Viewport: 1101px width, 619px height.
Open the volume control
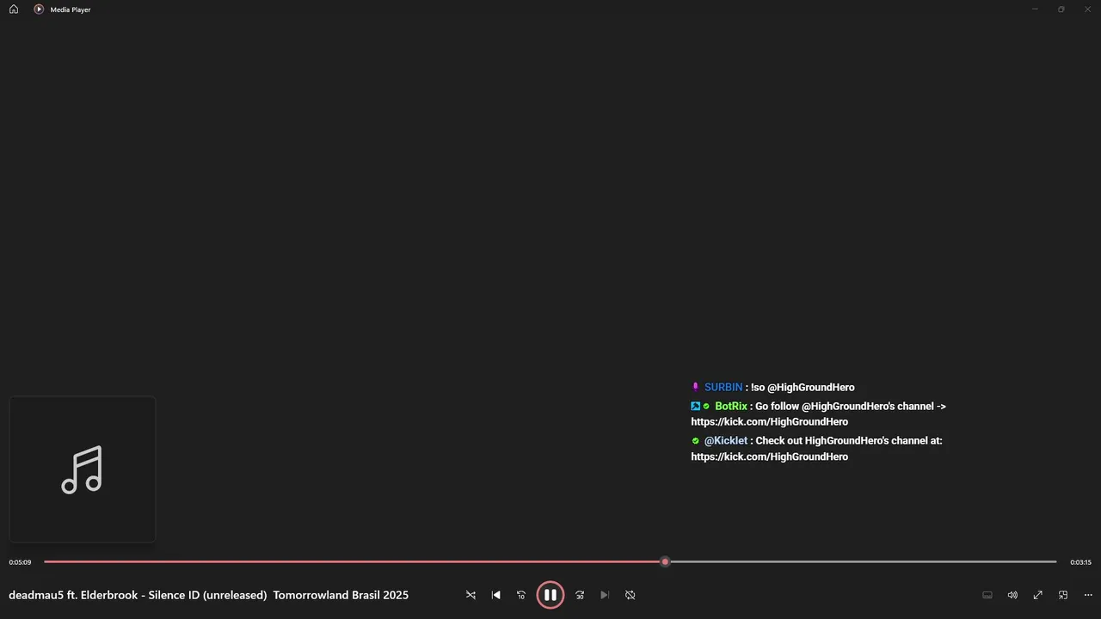(x=1012, y=595)
